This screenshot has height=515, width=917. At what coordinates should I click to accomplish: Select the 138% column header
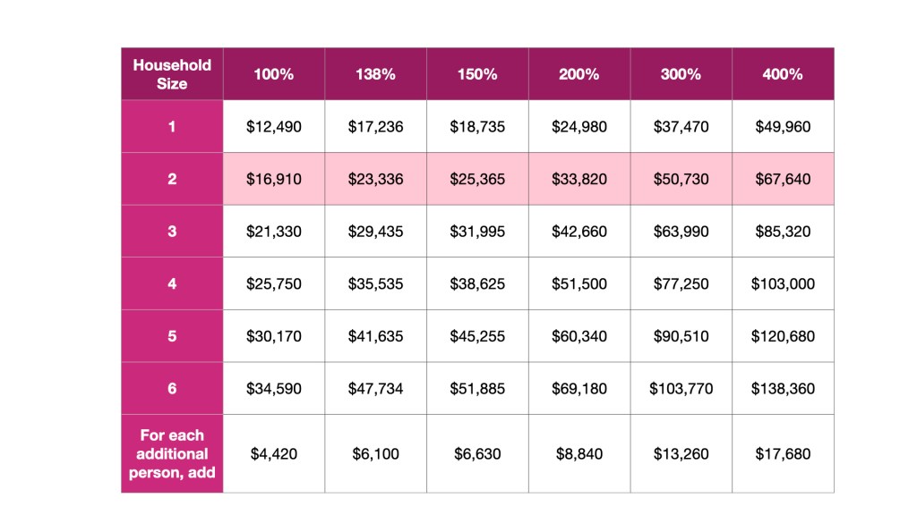click(375, 74)
